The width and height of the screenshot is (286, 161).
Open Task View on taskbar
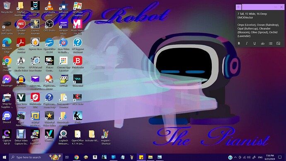click(x=67, y=157)
